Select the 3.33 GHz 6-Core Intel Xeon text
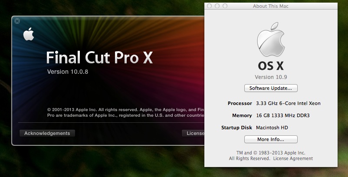The width and height of the screenshot is (348, 177). click(288, 103)
